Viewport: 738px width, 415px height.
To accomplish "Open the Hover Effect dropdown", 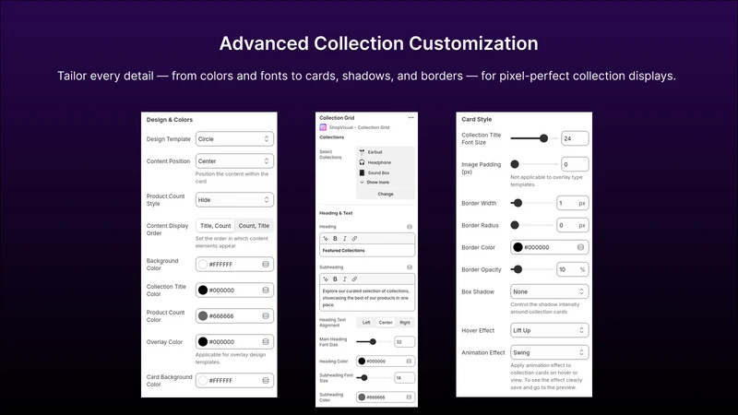I will (549, 330).
